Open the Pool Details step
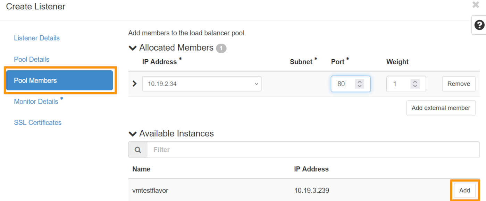The height and width of the screenshot is (201, 486). tap(32, 59)
